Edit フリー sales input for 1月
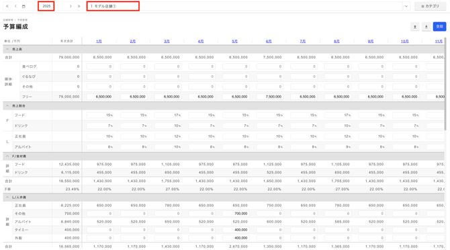 [99, 97]
